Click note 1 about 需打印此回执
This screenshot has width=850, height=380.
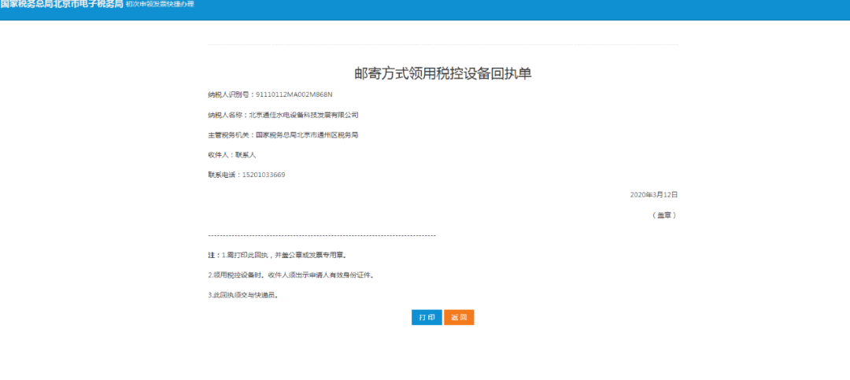(284, 256)
